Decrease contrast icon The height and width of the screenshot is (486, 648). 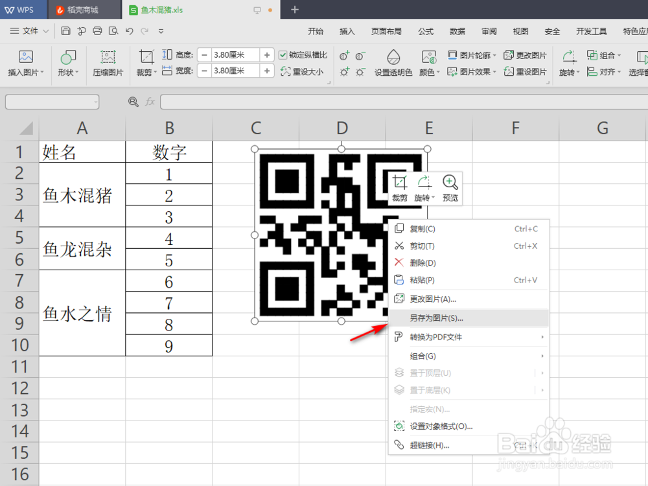pyautogui.click(x=360, y=55)
